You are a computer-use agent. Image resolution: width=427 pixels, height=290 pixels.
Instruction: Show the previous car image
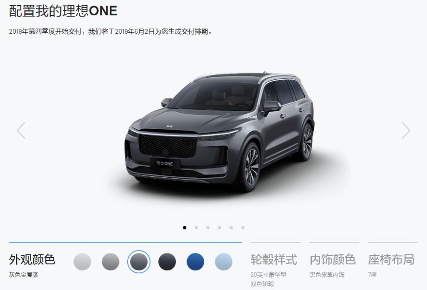21,130
